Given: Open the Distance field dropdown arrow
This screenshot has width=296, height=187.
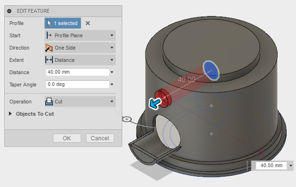Looking at the screenshot, I should point(112,72).
